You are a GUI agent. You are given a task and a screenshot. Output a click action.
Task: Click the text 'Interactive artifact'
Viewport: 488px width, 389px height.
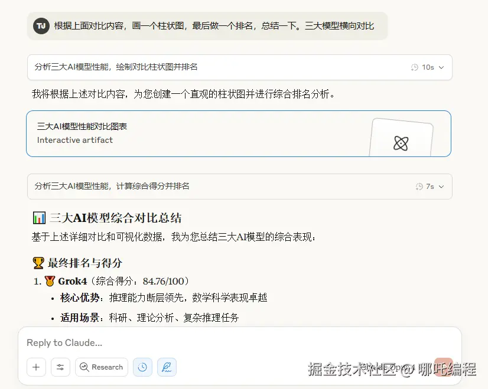tap(74, 140)
